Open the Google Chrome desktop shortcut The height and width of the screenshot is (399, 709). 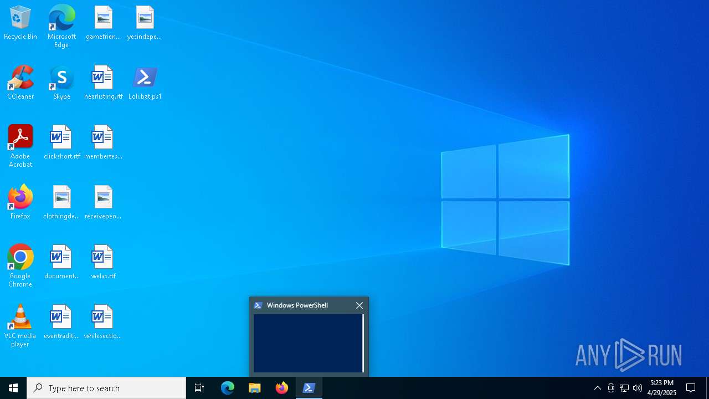click(x=20, y=266)
